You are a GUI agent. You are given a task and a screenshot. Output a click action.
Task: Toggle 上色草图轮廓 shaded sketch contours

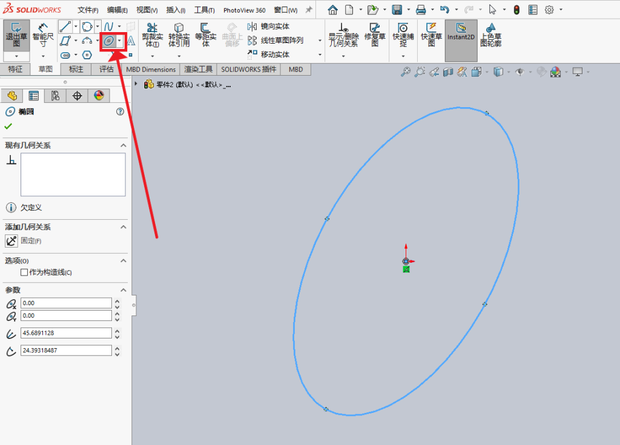(490, 35)
